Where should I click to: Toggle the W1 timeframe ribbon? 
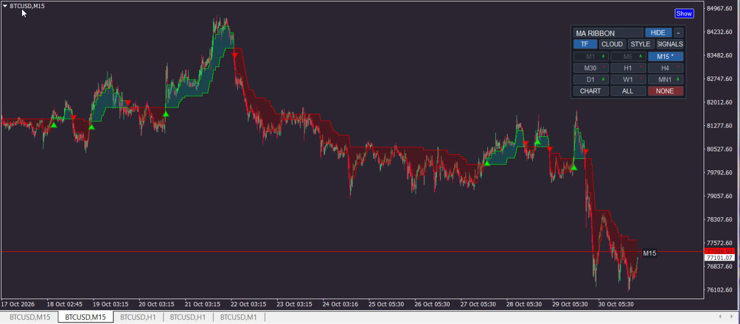click(628, 80)
